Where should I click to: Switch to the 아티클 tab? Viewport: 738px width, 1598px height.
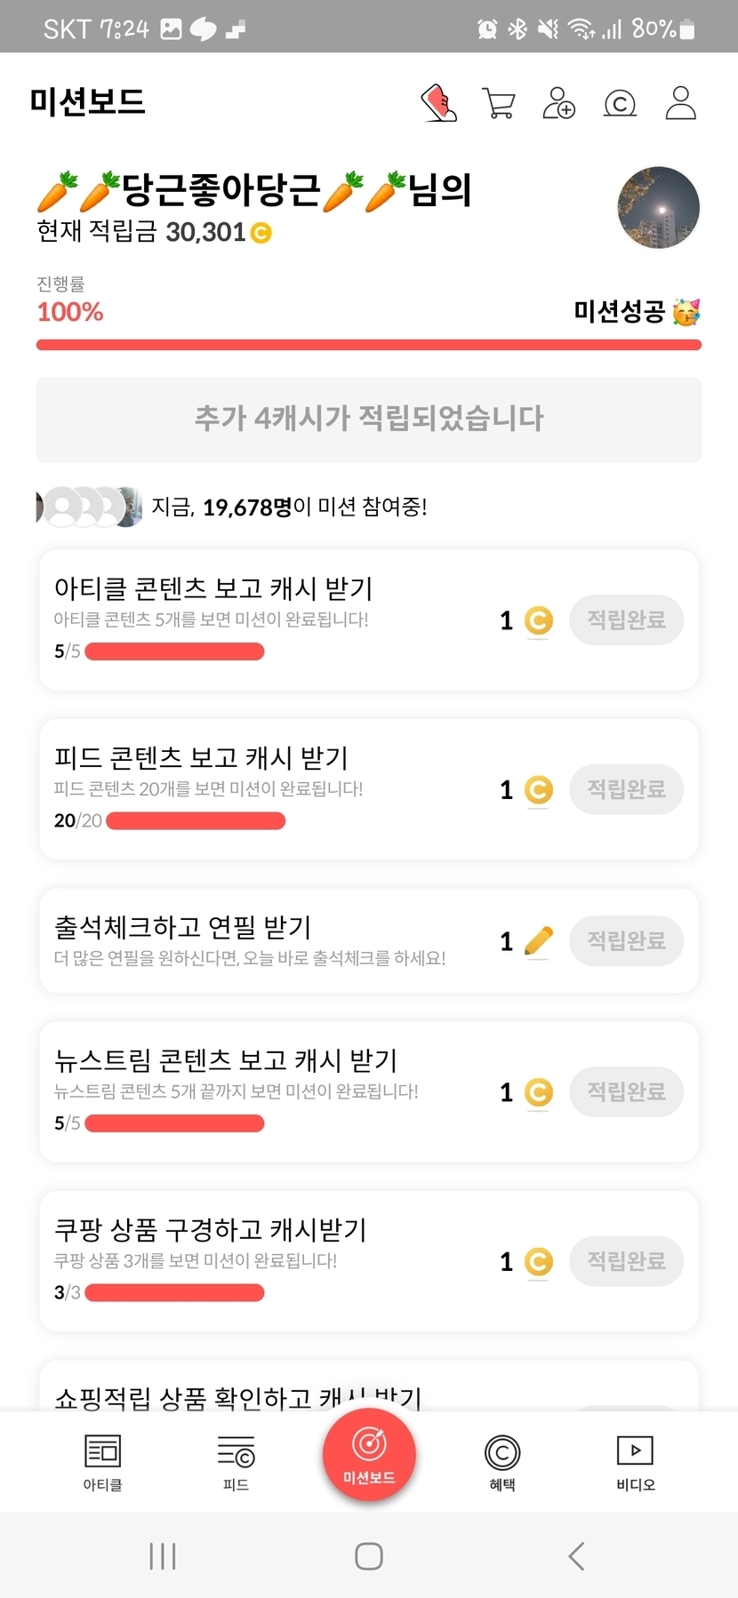coord(102,1463)
